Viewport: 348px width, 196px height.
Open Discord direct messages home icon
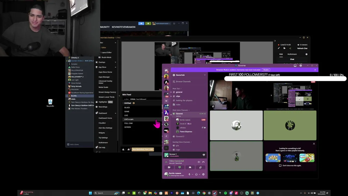[166, 71]
